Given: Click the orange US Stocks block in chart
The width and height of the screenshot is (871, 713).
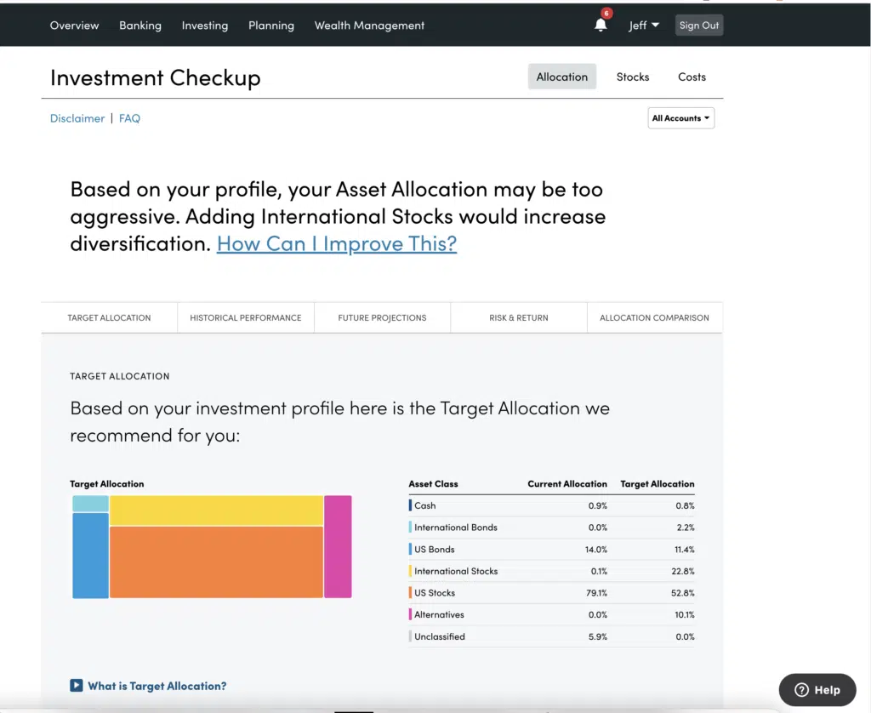Looking at the screenshot, I should (x=216, y=562).
